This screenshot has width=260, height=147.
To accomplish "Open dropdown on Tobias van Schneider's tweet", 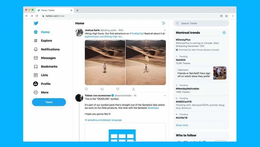I will pos(165,96).
